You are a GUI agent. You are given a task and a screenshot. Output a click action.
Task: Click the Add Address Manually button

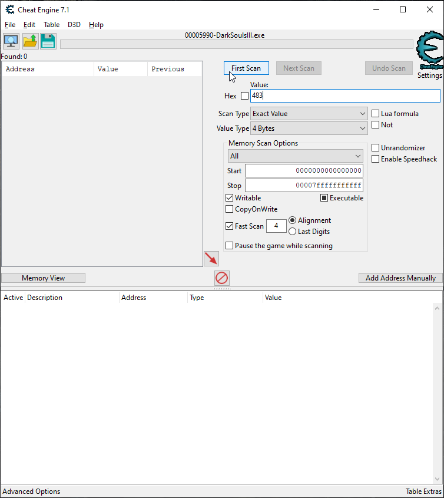(x=400, y=278)
